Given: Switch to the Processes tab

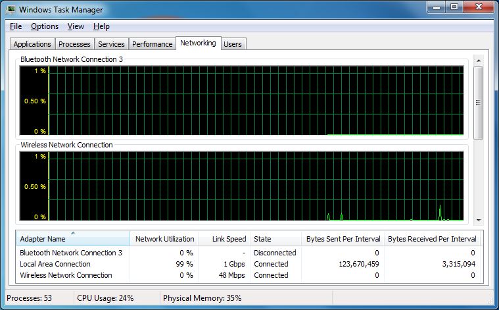Looking at the screenshot, I should click(74, 44).
